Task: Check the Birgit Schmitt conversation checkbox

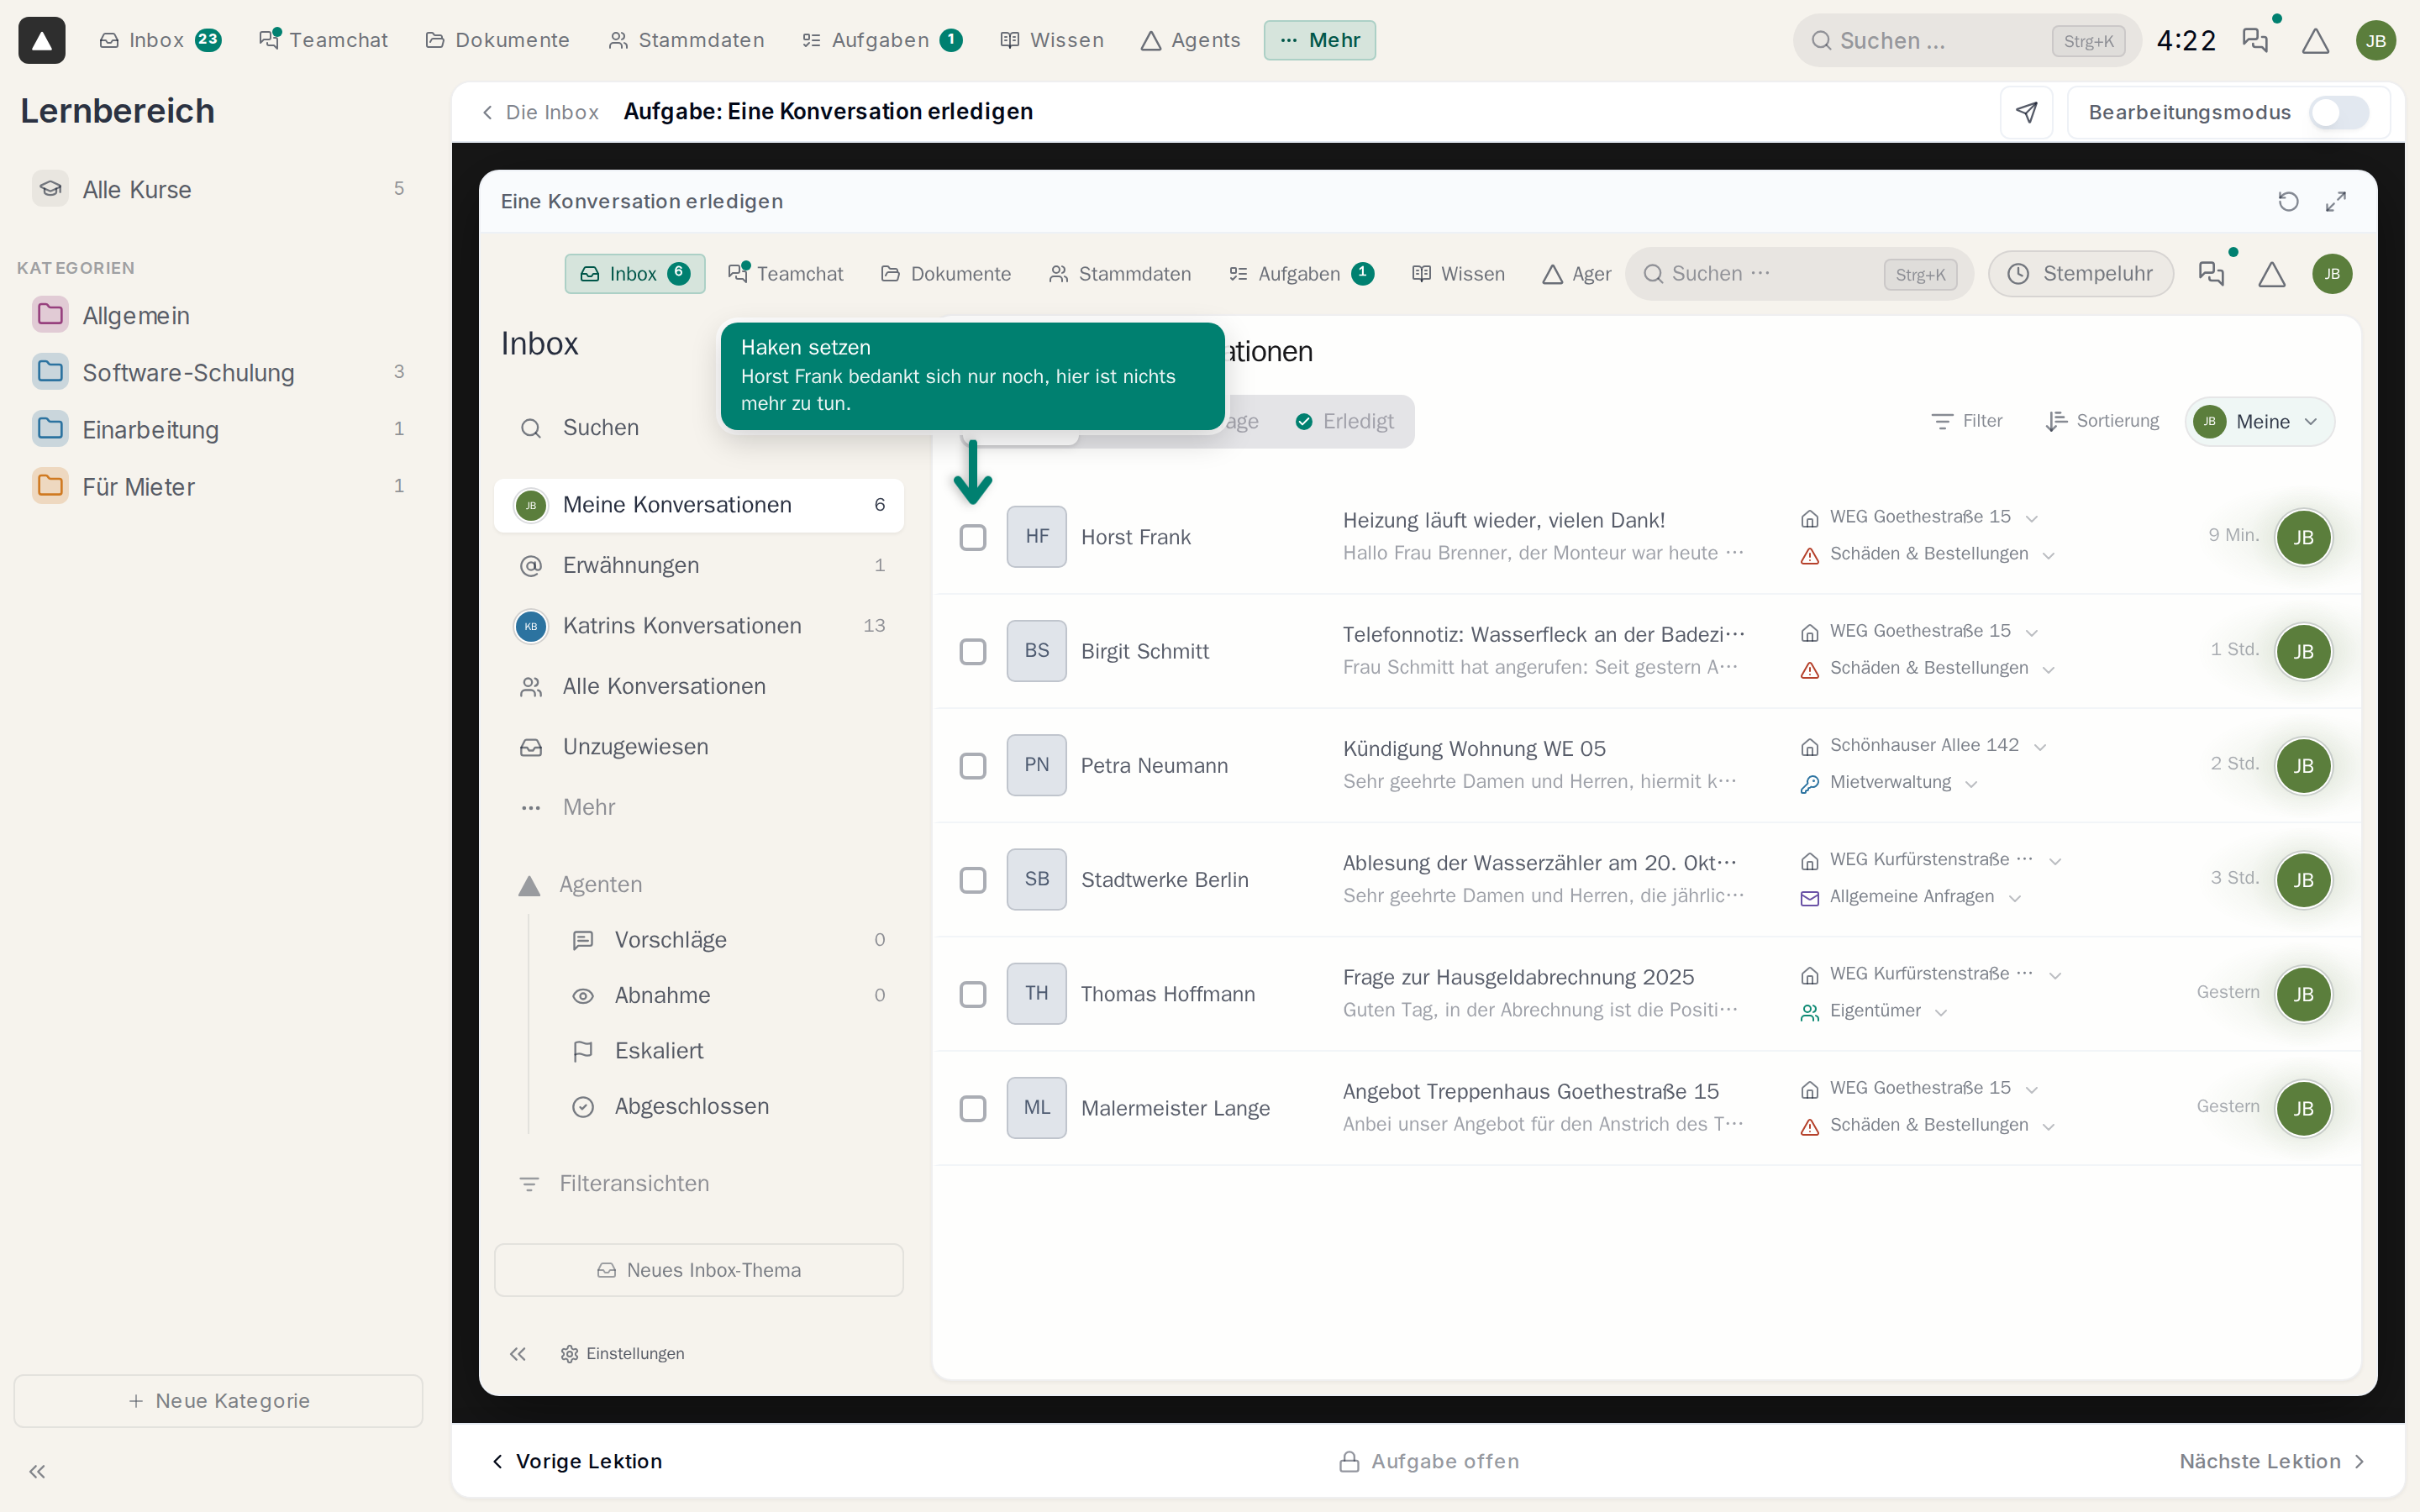Action: click(x=972, y=651)
